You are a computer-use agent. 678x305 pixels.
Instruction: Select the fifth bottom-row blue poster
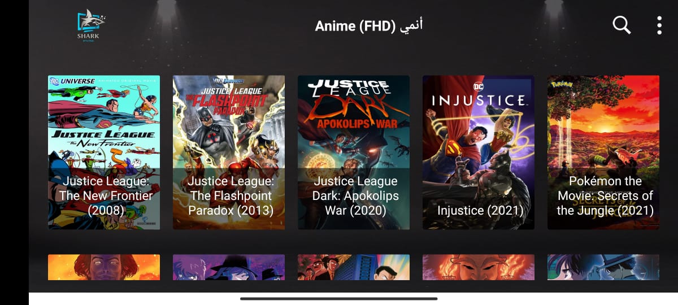(x=603, y=267)
